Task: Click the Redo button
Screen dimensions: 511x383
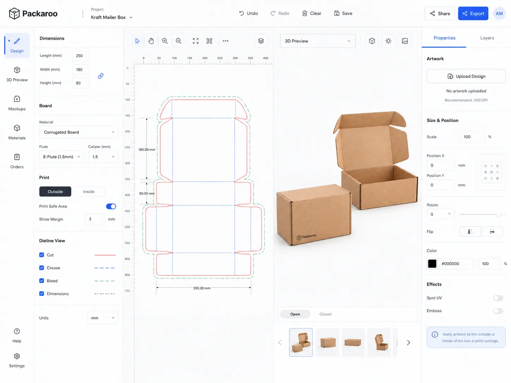Action: [x=280, y=13]
